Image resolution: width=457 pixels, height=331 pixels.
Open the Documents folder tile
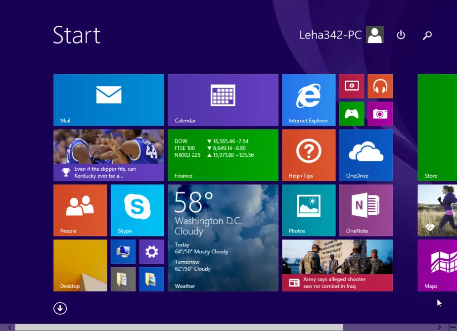point(123,280)
